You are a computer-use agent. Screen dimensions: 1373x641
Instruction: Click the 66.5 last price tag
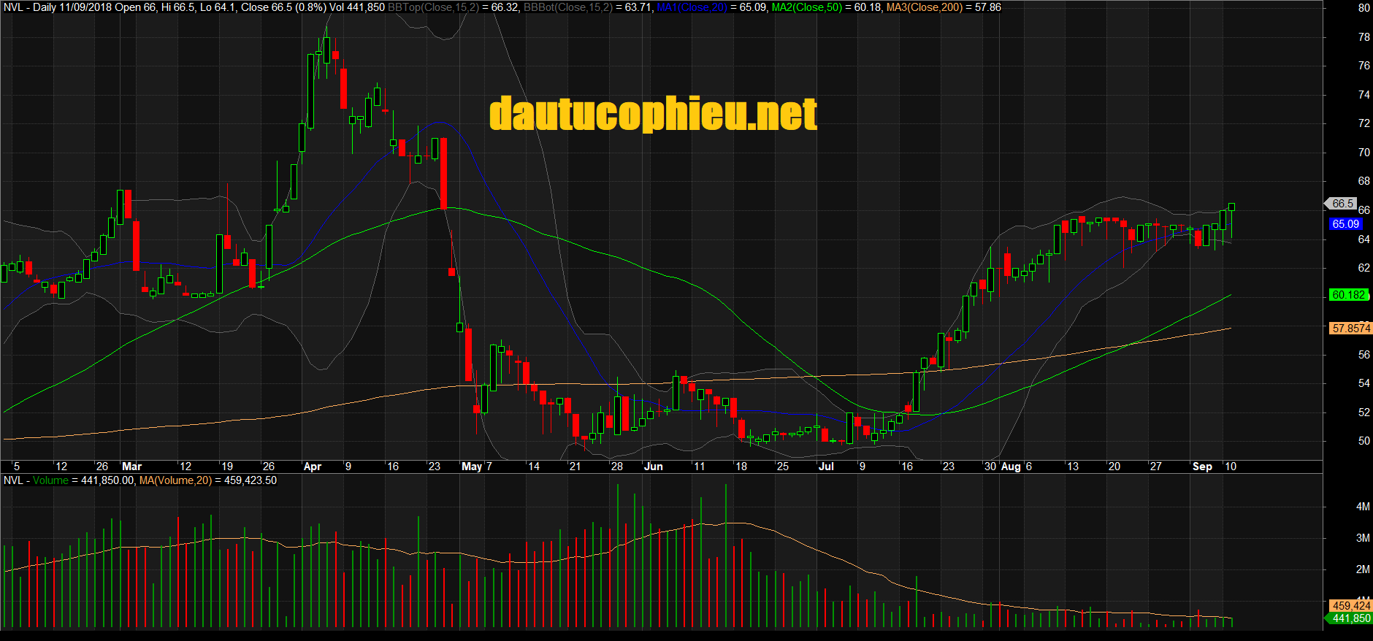[x=1342, y=204]
